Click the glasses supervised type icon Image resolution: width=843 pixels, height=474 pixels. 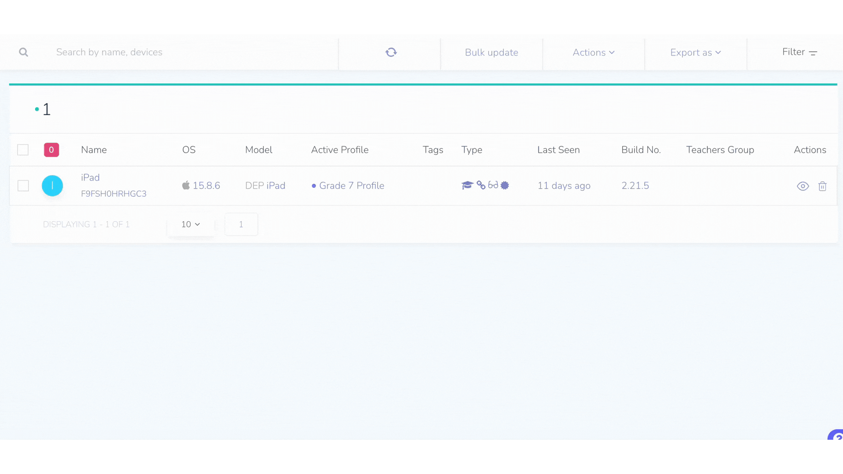493,185
